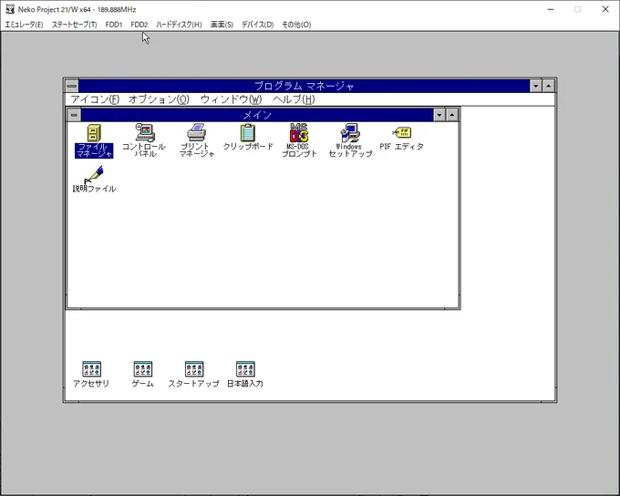Select the プリントマネージャ (Print Manager) icon

[197, 140]
